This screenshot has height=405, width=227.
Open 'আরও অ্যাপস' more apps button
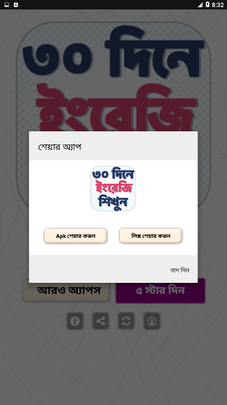pyautogui.click(x=66, y=291)
